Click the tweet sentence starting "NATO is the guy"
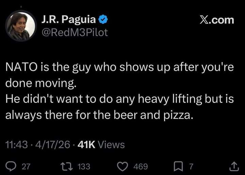Image resolution: width=245 pixels, height=175 pixels. 119,67
